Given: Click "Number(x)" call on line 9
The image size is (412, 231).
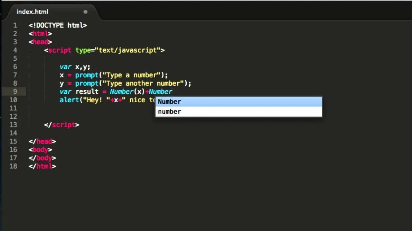Looking at the screenshot, I should point(127,92).
